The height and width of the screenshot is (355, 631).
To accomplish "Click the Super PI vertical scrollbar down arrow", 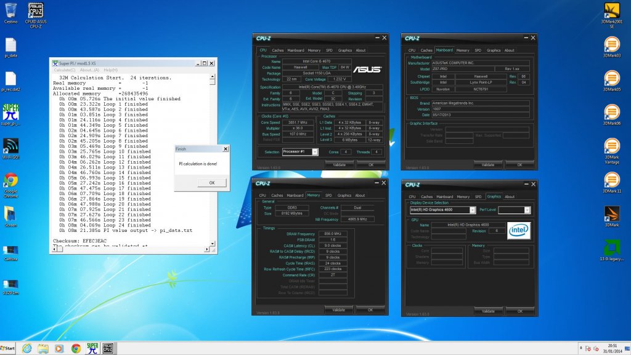I will 212,244.
